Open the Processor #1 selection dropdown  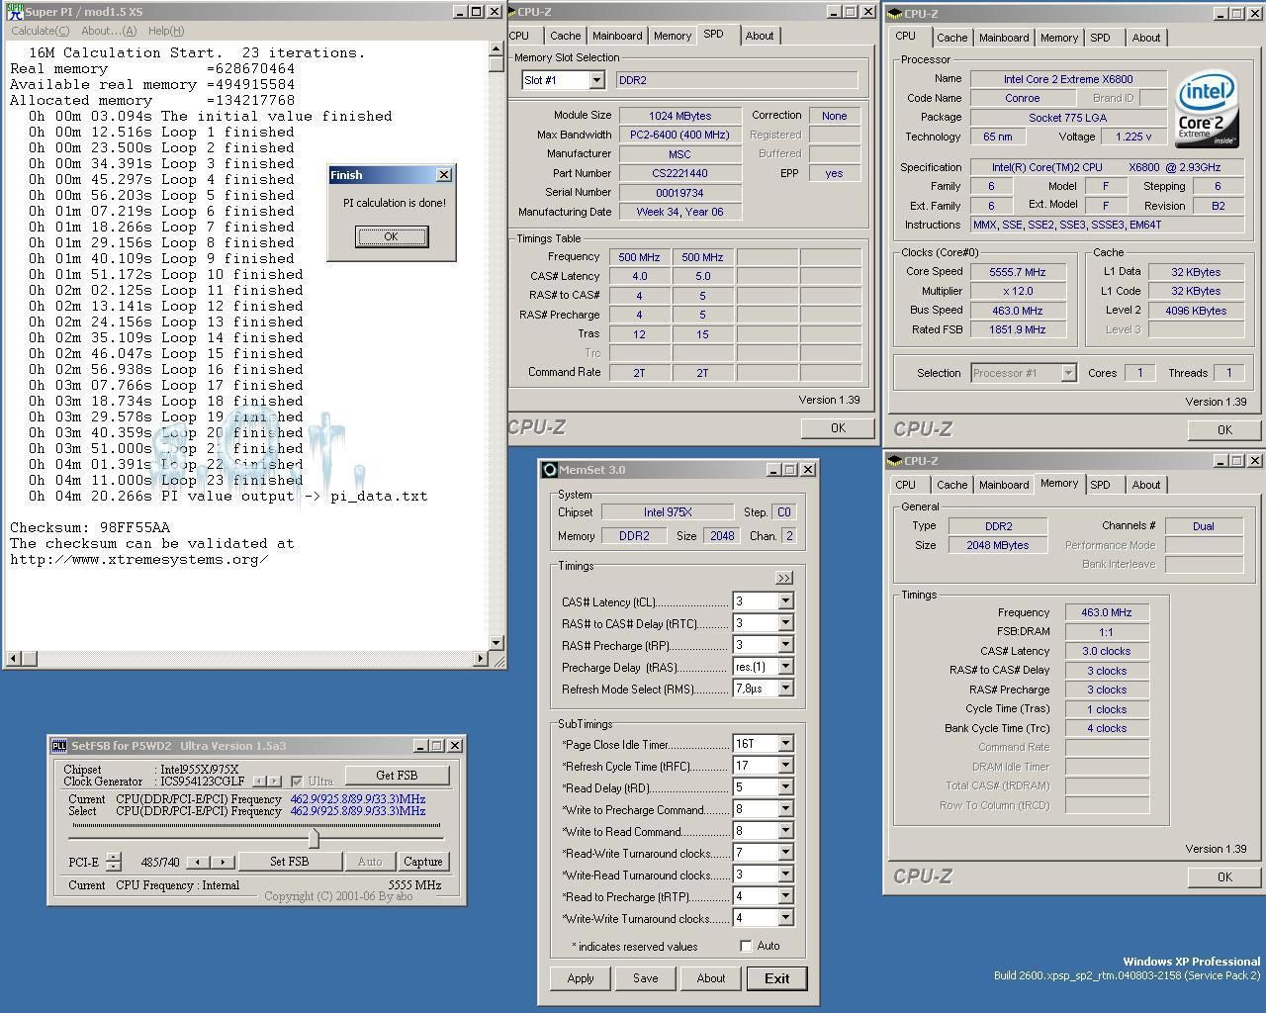click(x=1068, y=373)
